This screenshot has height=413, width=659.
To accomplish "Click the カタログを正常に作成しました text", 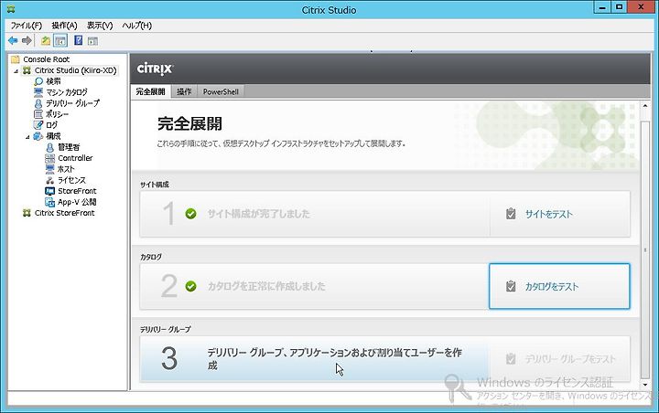I will pos(266,287).
